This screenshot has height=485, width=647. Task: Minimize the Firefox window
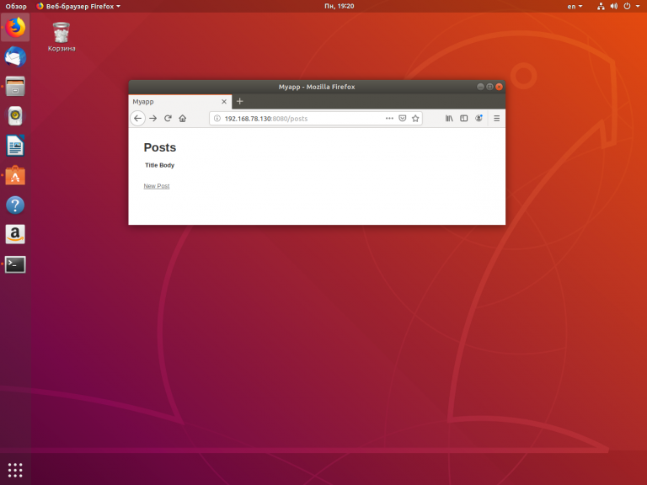[480, 87]
